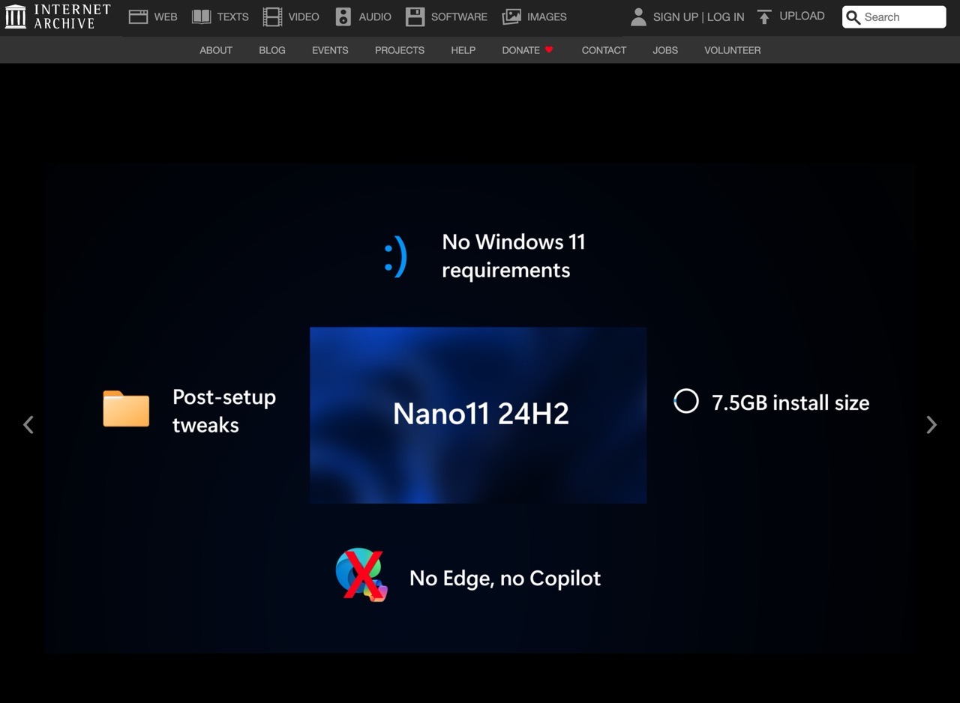Open the About menu item
This screenshot has width=960, height=703.
[x=216, y=50]
